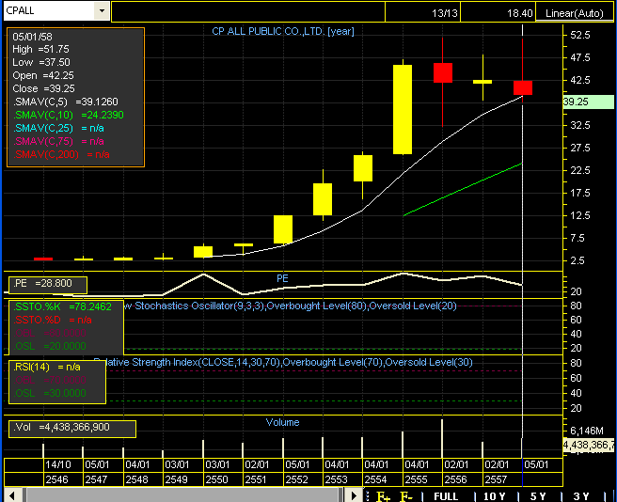Click the scrollbar right arrow
617x502 pixels.
click(354, 495)
